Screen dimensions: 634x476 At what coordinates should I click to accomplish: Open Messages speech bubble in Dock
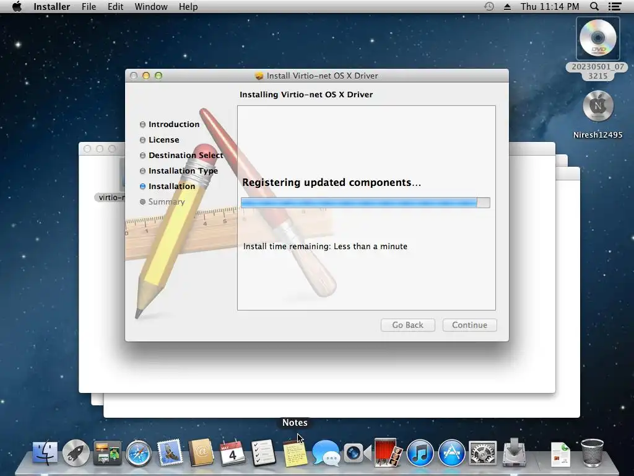326,453
